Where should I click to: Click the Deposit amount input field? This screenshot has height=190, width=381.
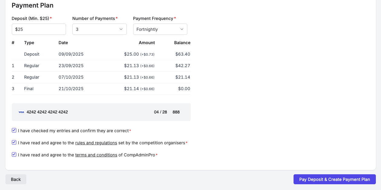point(39,29)
